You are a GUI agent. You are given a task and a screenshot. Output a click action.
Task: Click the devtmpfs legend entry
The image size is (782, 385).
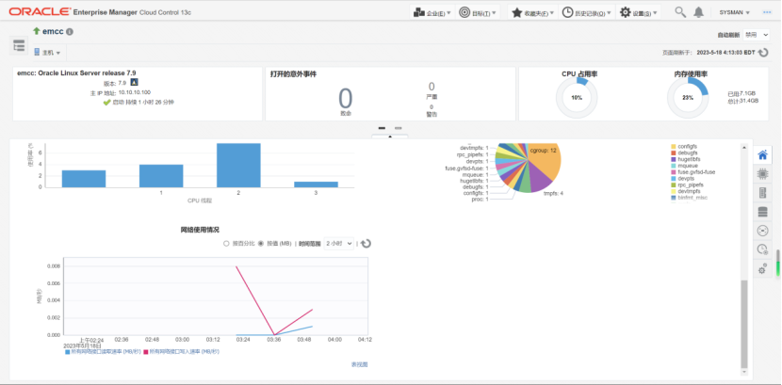pos(686,191)
